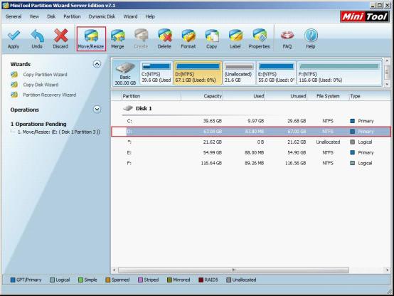The width and height of the screenshot is (394, 296).
Task: Start the Partition Recovery Wizard
Action: tap(50, 95)
